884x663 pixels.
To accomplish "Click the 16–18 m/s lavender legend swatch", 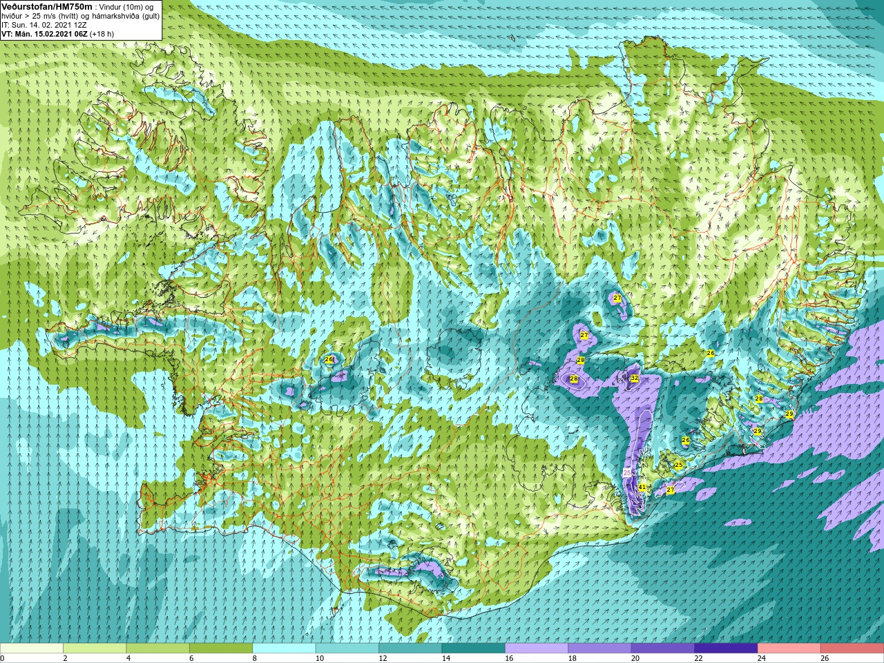I will tap(537, 649).
